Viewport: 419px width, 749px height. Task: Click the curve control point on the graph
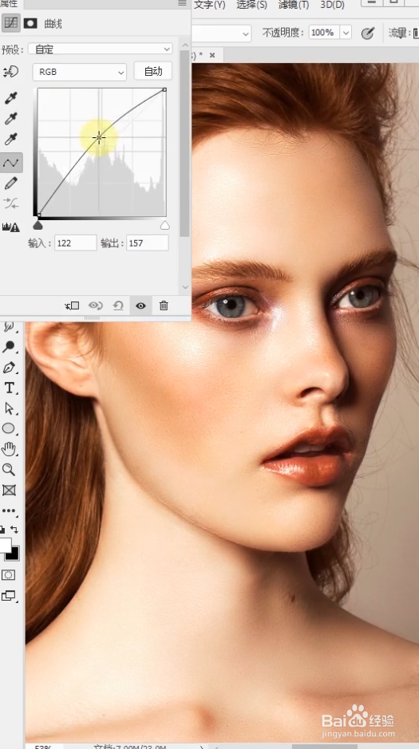(99, 137)
